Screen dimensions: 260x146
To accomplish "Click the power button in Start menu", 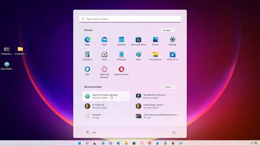I will pos(174,133).
